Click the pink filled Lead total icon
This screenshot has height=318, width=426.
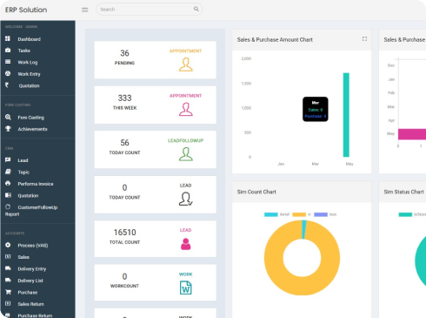185,244
